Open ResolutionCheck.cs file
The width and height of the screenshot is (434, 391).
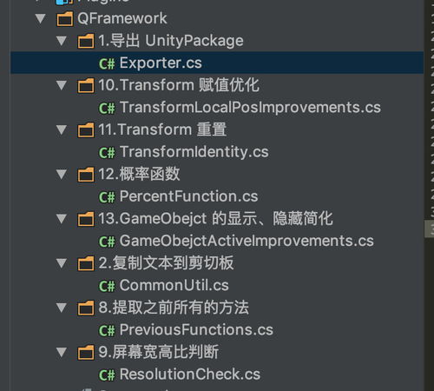(180, 374)
